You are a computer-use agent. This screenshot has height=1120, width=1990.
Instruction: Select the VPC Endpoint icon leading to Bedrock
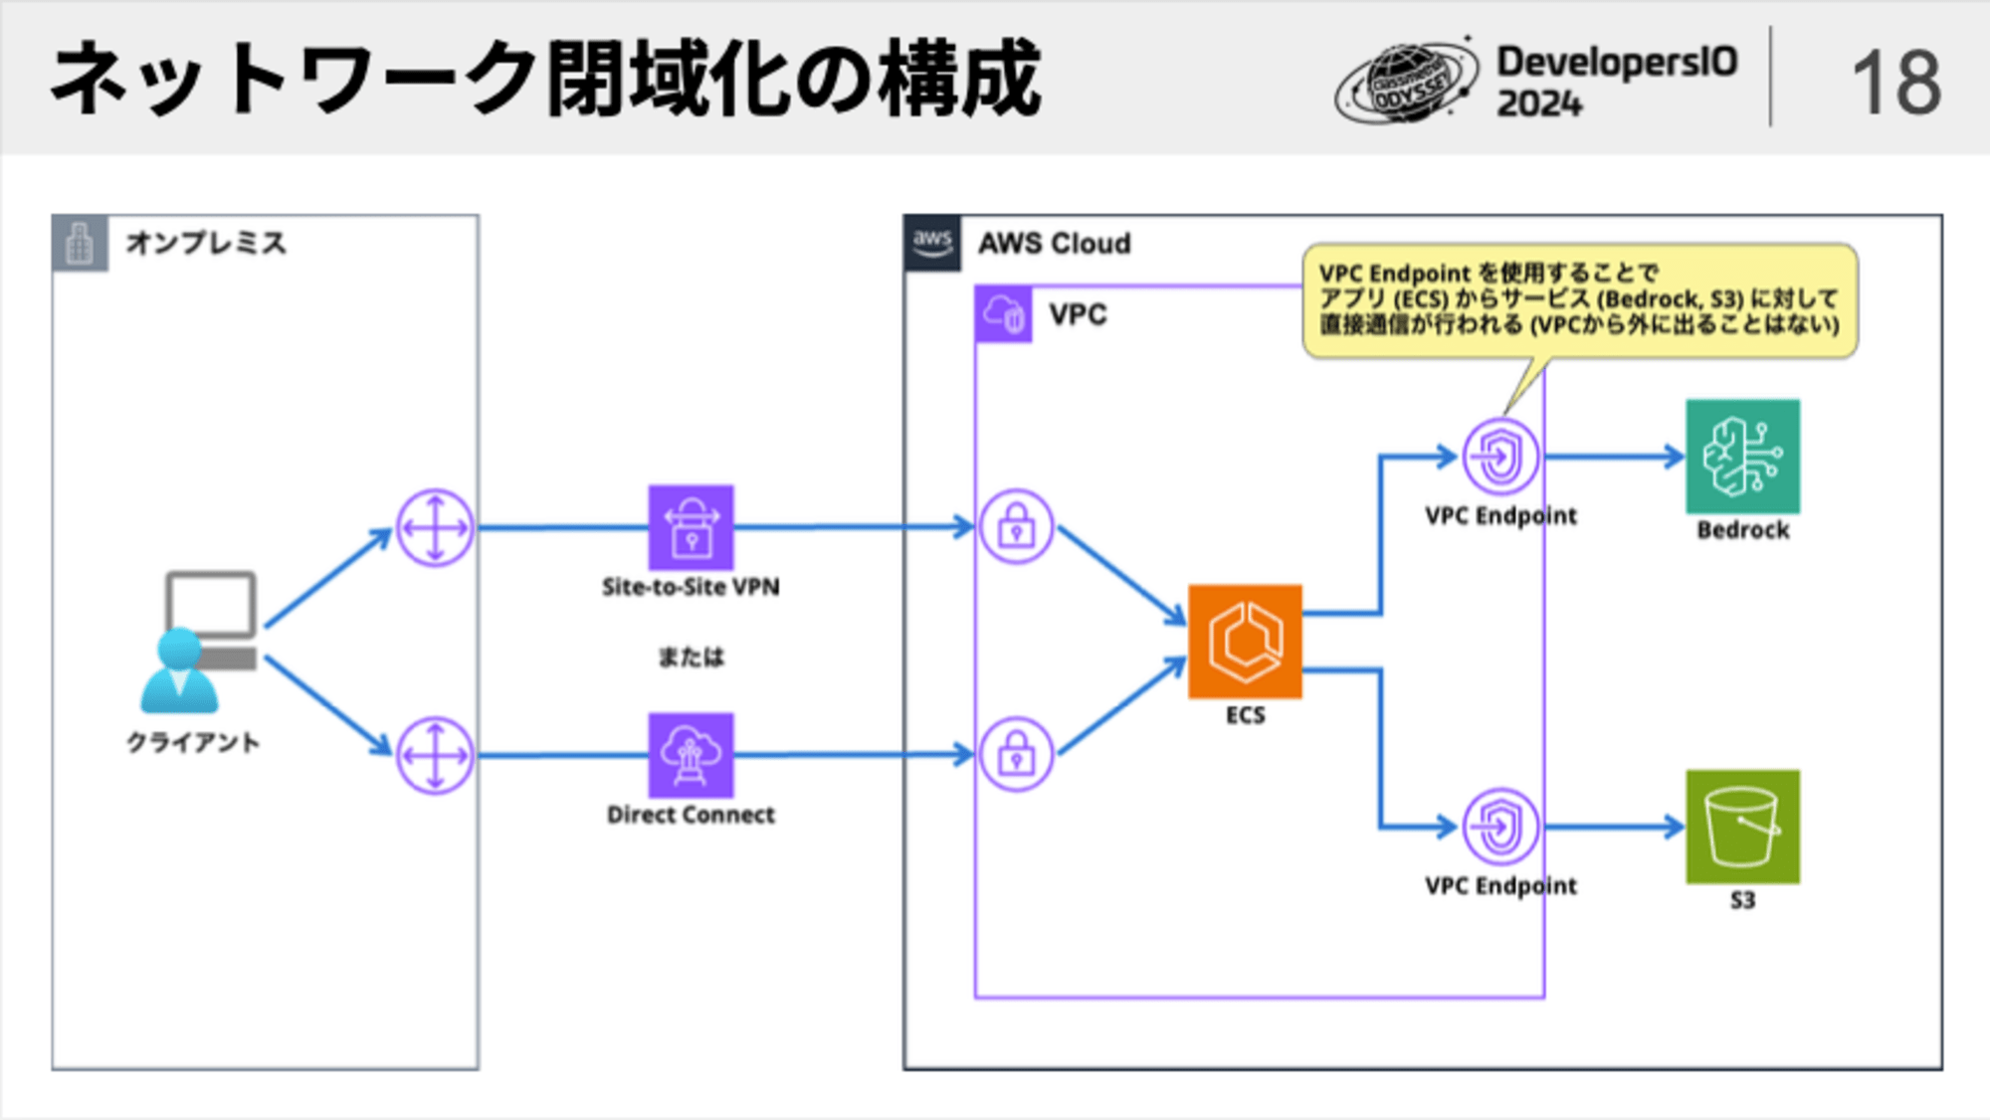click(x=1500, y=457)
